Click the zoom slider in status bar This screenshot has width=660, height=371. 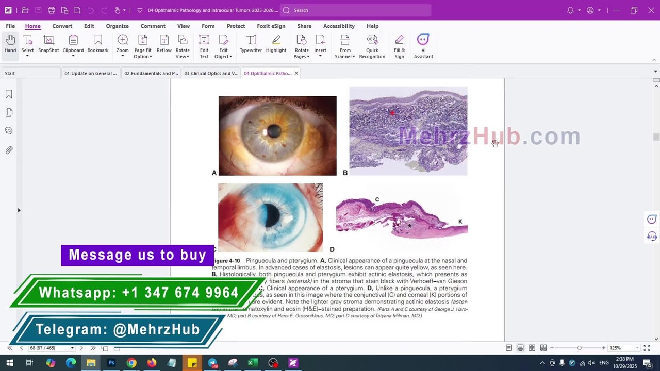click(x=579, y=348)
